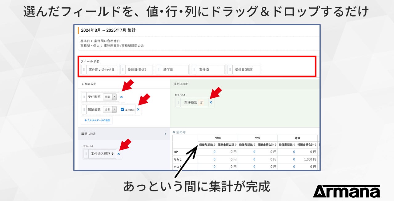Open the 合計 aggregation dropdown for 報酬金額
The height and width of the screenshot is (201, 394).
(110, 109)
